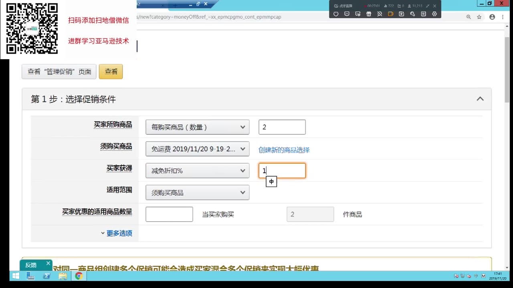The width and height of the screenshot is (513, 288).
Task: Click the 查看"管理促销"页面 button
Action: tap(59, 72)
